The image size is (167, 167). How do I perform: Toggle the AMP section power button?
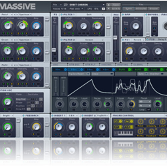point(123,15)
